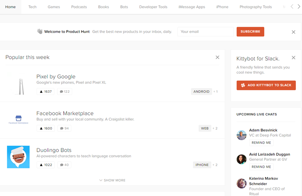Click Add Kittybot to Slack button
Image resolution: width=302 pixels, height=196 pixels.
coord(266,85)
